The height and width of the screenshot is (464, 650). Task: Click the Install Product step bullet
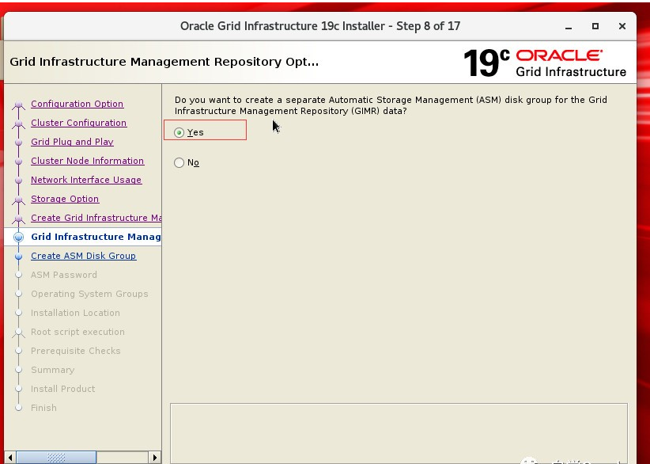18,389
